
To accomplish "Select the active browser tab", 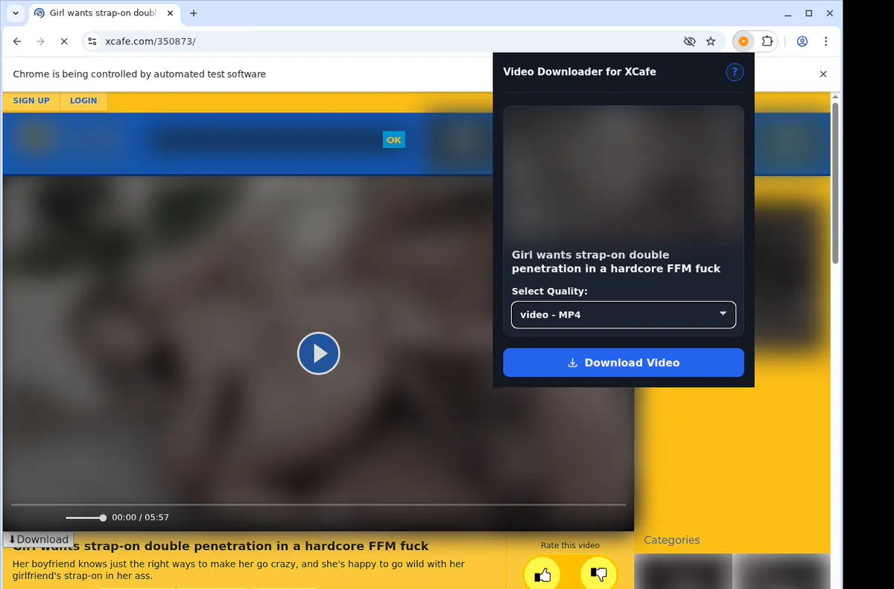I will click(x=103, y=13).
